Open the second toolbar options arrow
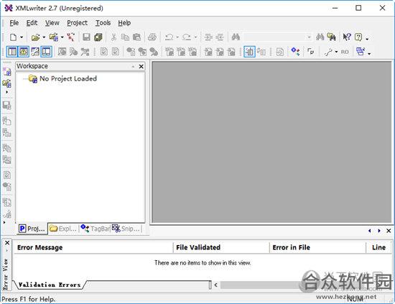Image resolution: width=395 pixels, height=304 pixels. pyautogui.click(x=369, y=53)
